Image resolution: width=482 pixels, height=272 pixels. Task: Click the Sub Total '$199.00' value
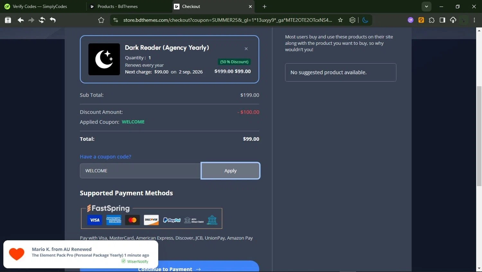click(x=250, y=95)
